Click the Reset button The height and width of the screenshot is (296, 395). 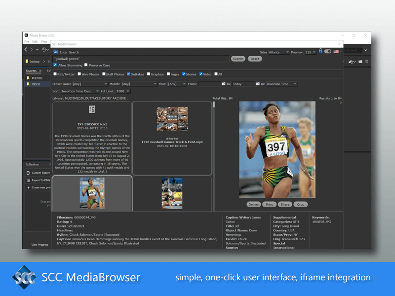(255, 59)
